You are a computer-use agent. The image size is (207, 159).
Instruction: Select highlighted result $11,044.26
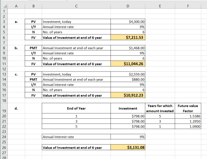click(x=128, y=64)
